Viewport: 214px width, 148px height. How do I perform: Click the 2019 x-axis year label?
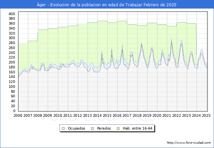(x=147, y=115)
